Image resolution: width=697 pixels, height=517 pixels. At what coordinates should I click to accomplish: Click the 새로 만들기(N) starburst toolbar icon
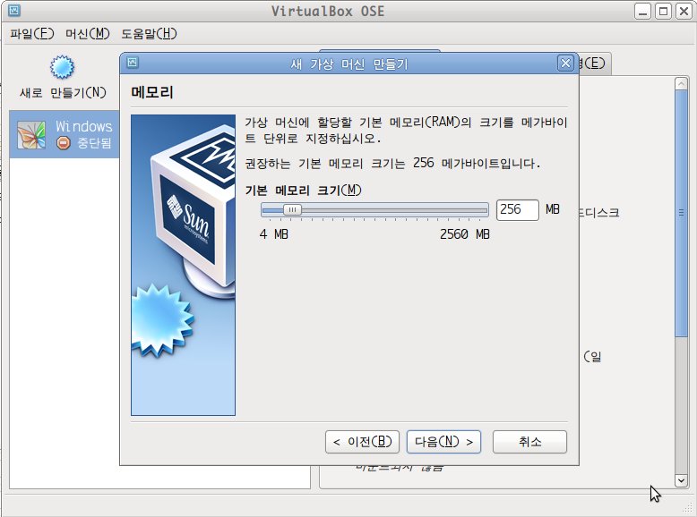click(62, 67)
